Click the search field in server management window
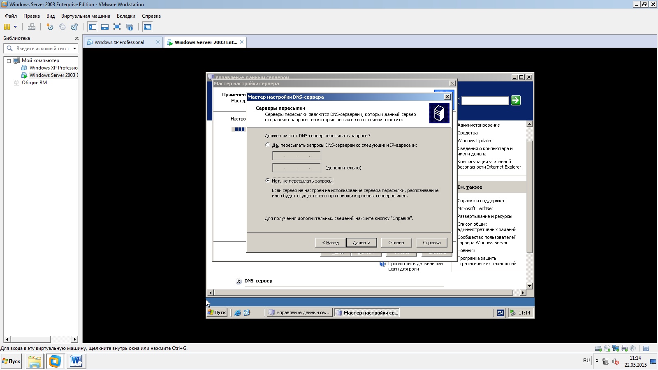The image size is (658, 370). (485, 101)
